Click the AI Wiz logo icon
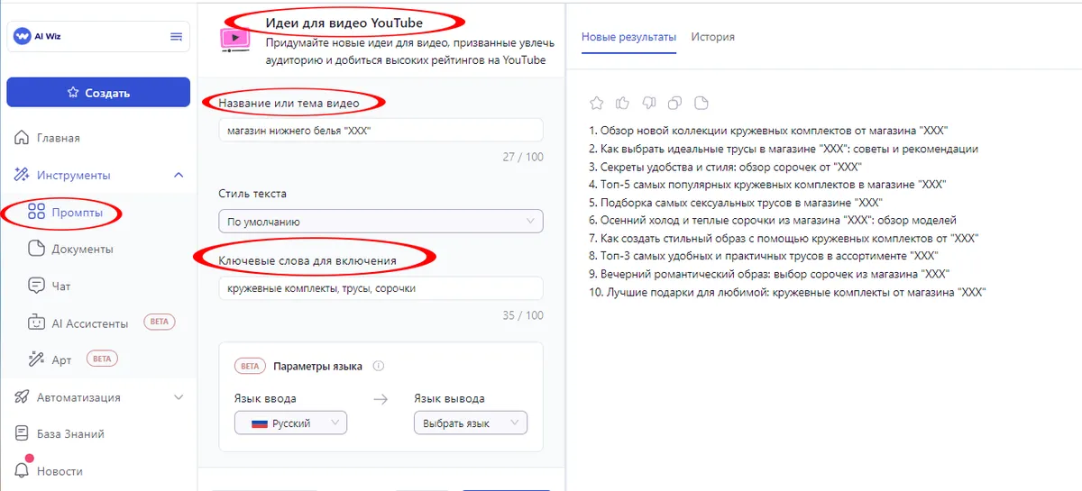This screenshot has width=1082, height=491. [x=23, y=37]
